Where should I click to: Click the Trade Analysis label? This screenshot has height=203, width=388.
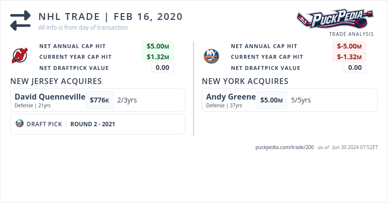(351, 34)
